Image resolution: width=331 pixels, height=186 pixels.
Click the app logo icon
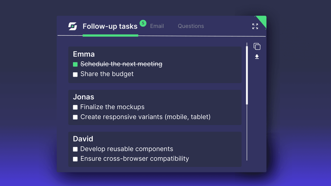click(x=73, y=26)
